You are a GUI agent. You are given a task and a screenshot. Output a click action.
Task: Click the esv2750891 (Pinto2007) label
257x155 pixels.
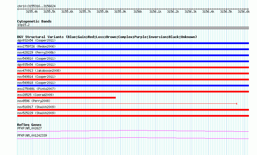(36, 89)
